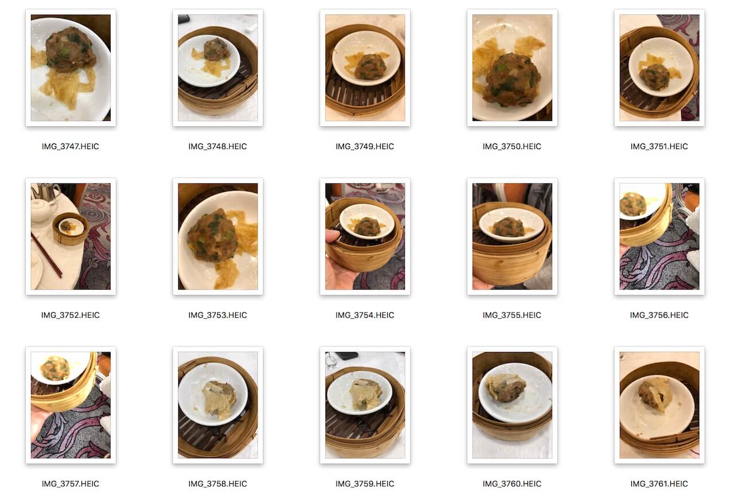
Task: Click the IMG_3747.HEIC file name label
Action: click(71, 146)
